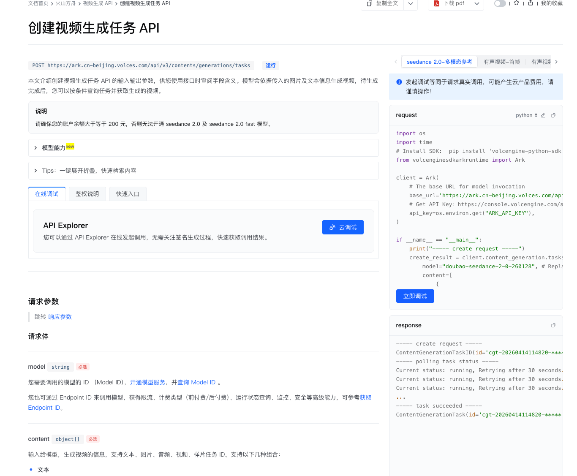Viewport: 577px width, 476px height.
Task: Select the 在线调试 tab
Action: (47, 194)
